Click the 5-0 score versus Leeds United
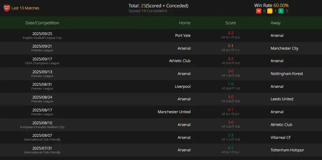Screen dimensions: 322x160 coord(230,97)
